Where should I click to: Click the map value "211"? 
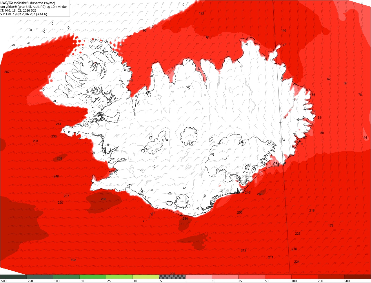tap(271, 257)
